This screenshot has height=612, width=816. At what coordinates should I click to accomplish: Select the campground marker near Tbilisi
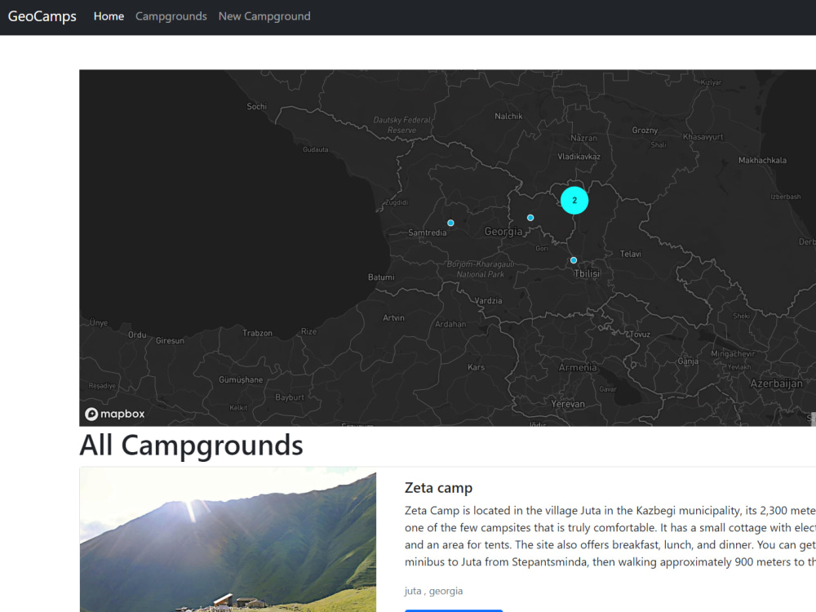tap(574, 260)
